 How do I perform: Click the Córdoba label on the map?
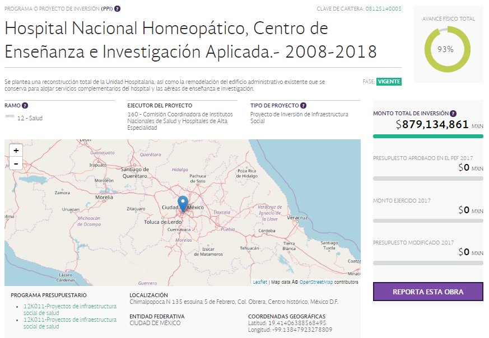[267, 231]
